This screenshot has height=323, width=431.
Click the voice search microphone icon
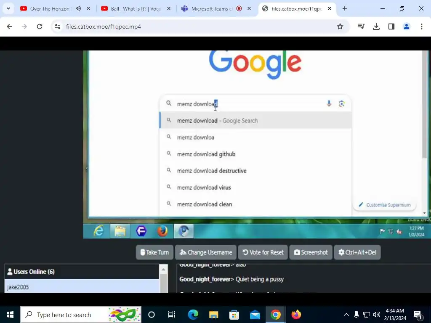click(x=329, y=103)
